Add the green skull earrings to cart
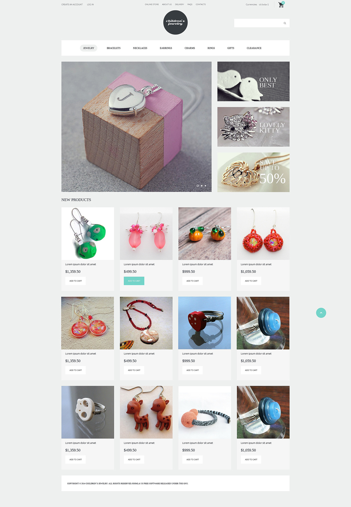This screenshot has width=351, height=507. [x=75, y=281]
